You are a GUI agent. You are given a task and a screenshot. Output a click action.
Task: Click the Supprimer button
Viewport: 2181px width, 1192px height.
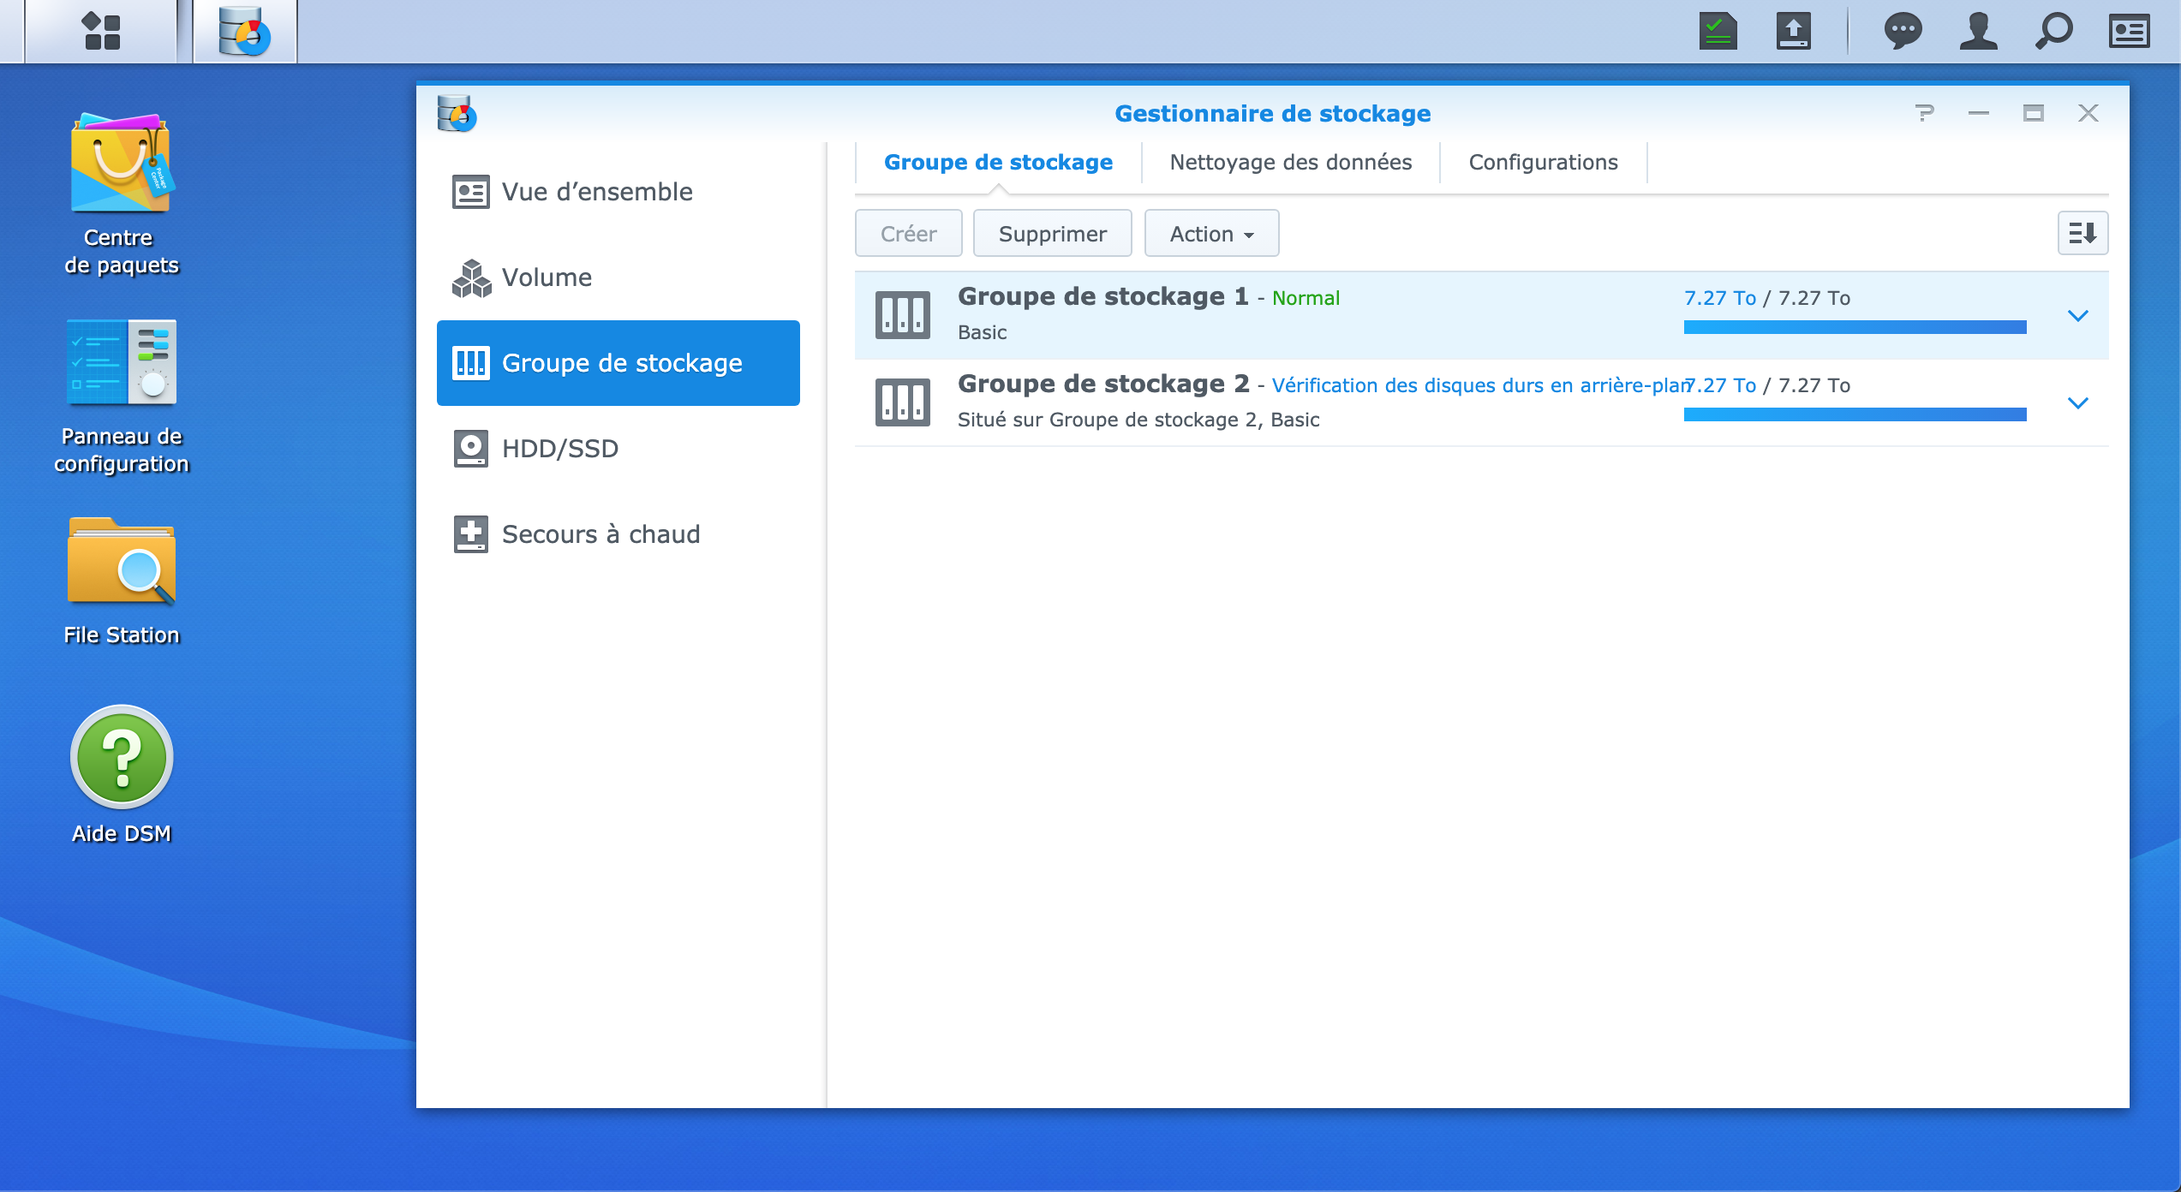tap(1052, 234)
